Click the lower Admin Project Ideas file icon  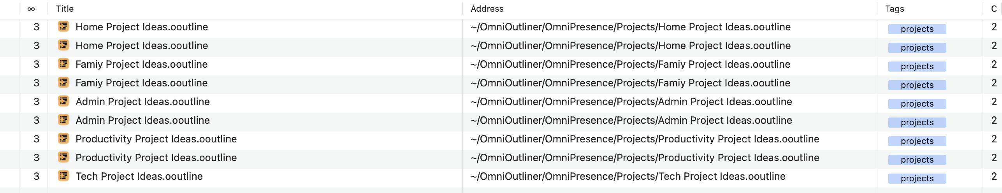click(63, 120)
